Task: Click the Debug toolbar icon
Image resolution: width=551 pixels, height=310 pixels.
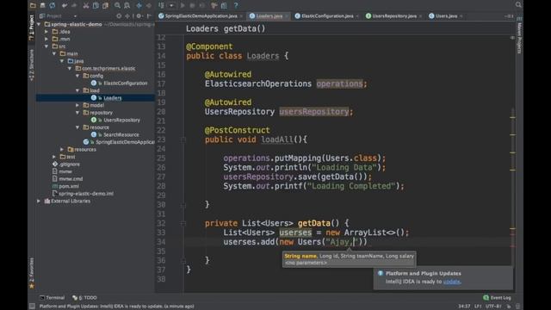Action: 192,5
